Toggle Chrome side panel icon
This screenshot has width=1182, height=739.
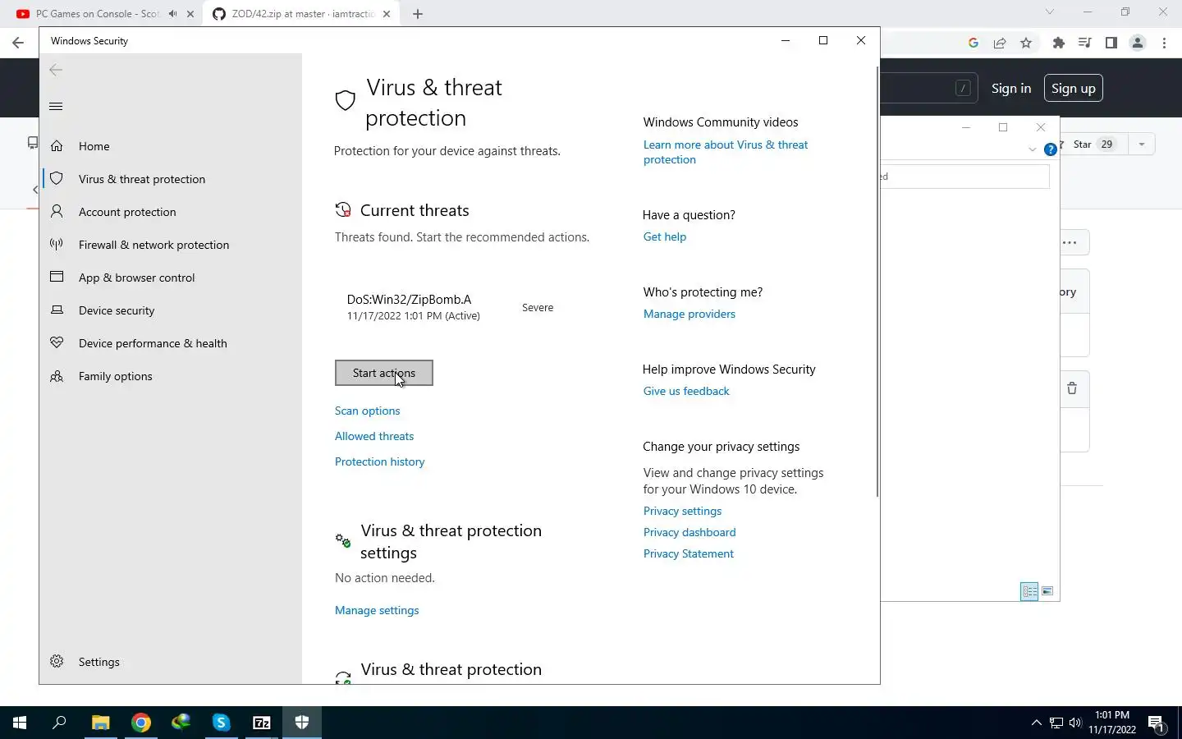coord(1111,43)
